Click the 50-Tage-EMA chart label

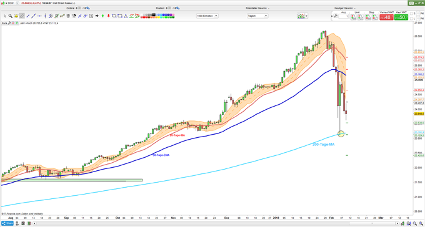coord(161,155)
